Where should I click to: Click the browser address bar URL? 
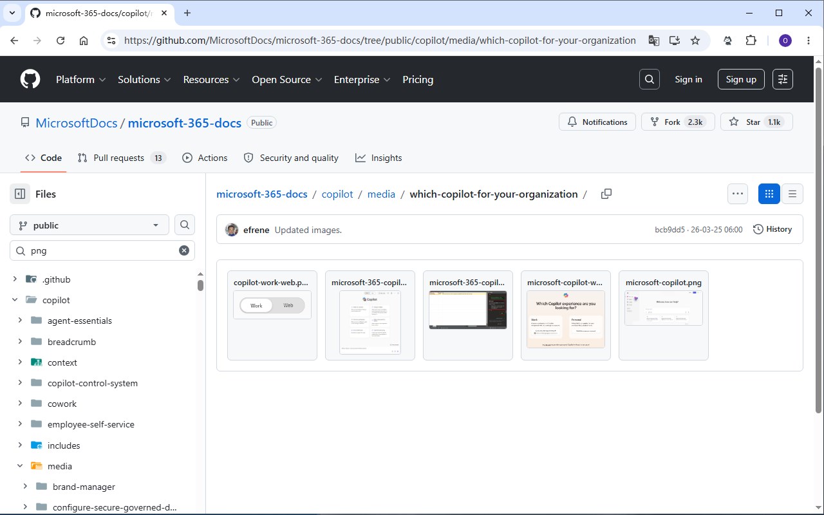pos(380,41)
